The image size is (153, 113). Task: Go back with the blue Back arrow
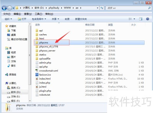(x=4, y=8)
